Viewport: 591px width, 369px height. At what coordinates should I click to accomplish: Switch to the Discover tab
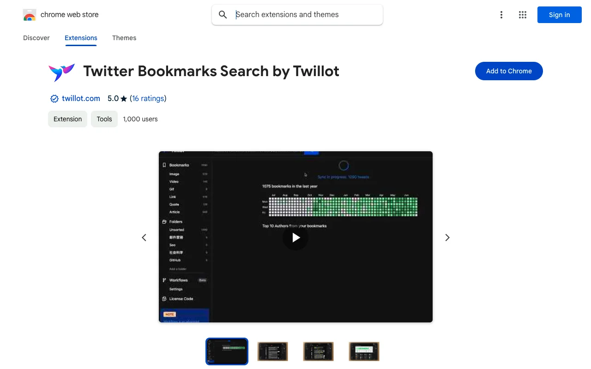coord(36,38)
